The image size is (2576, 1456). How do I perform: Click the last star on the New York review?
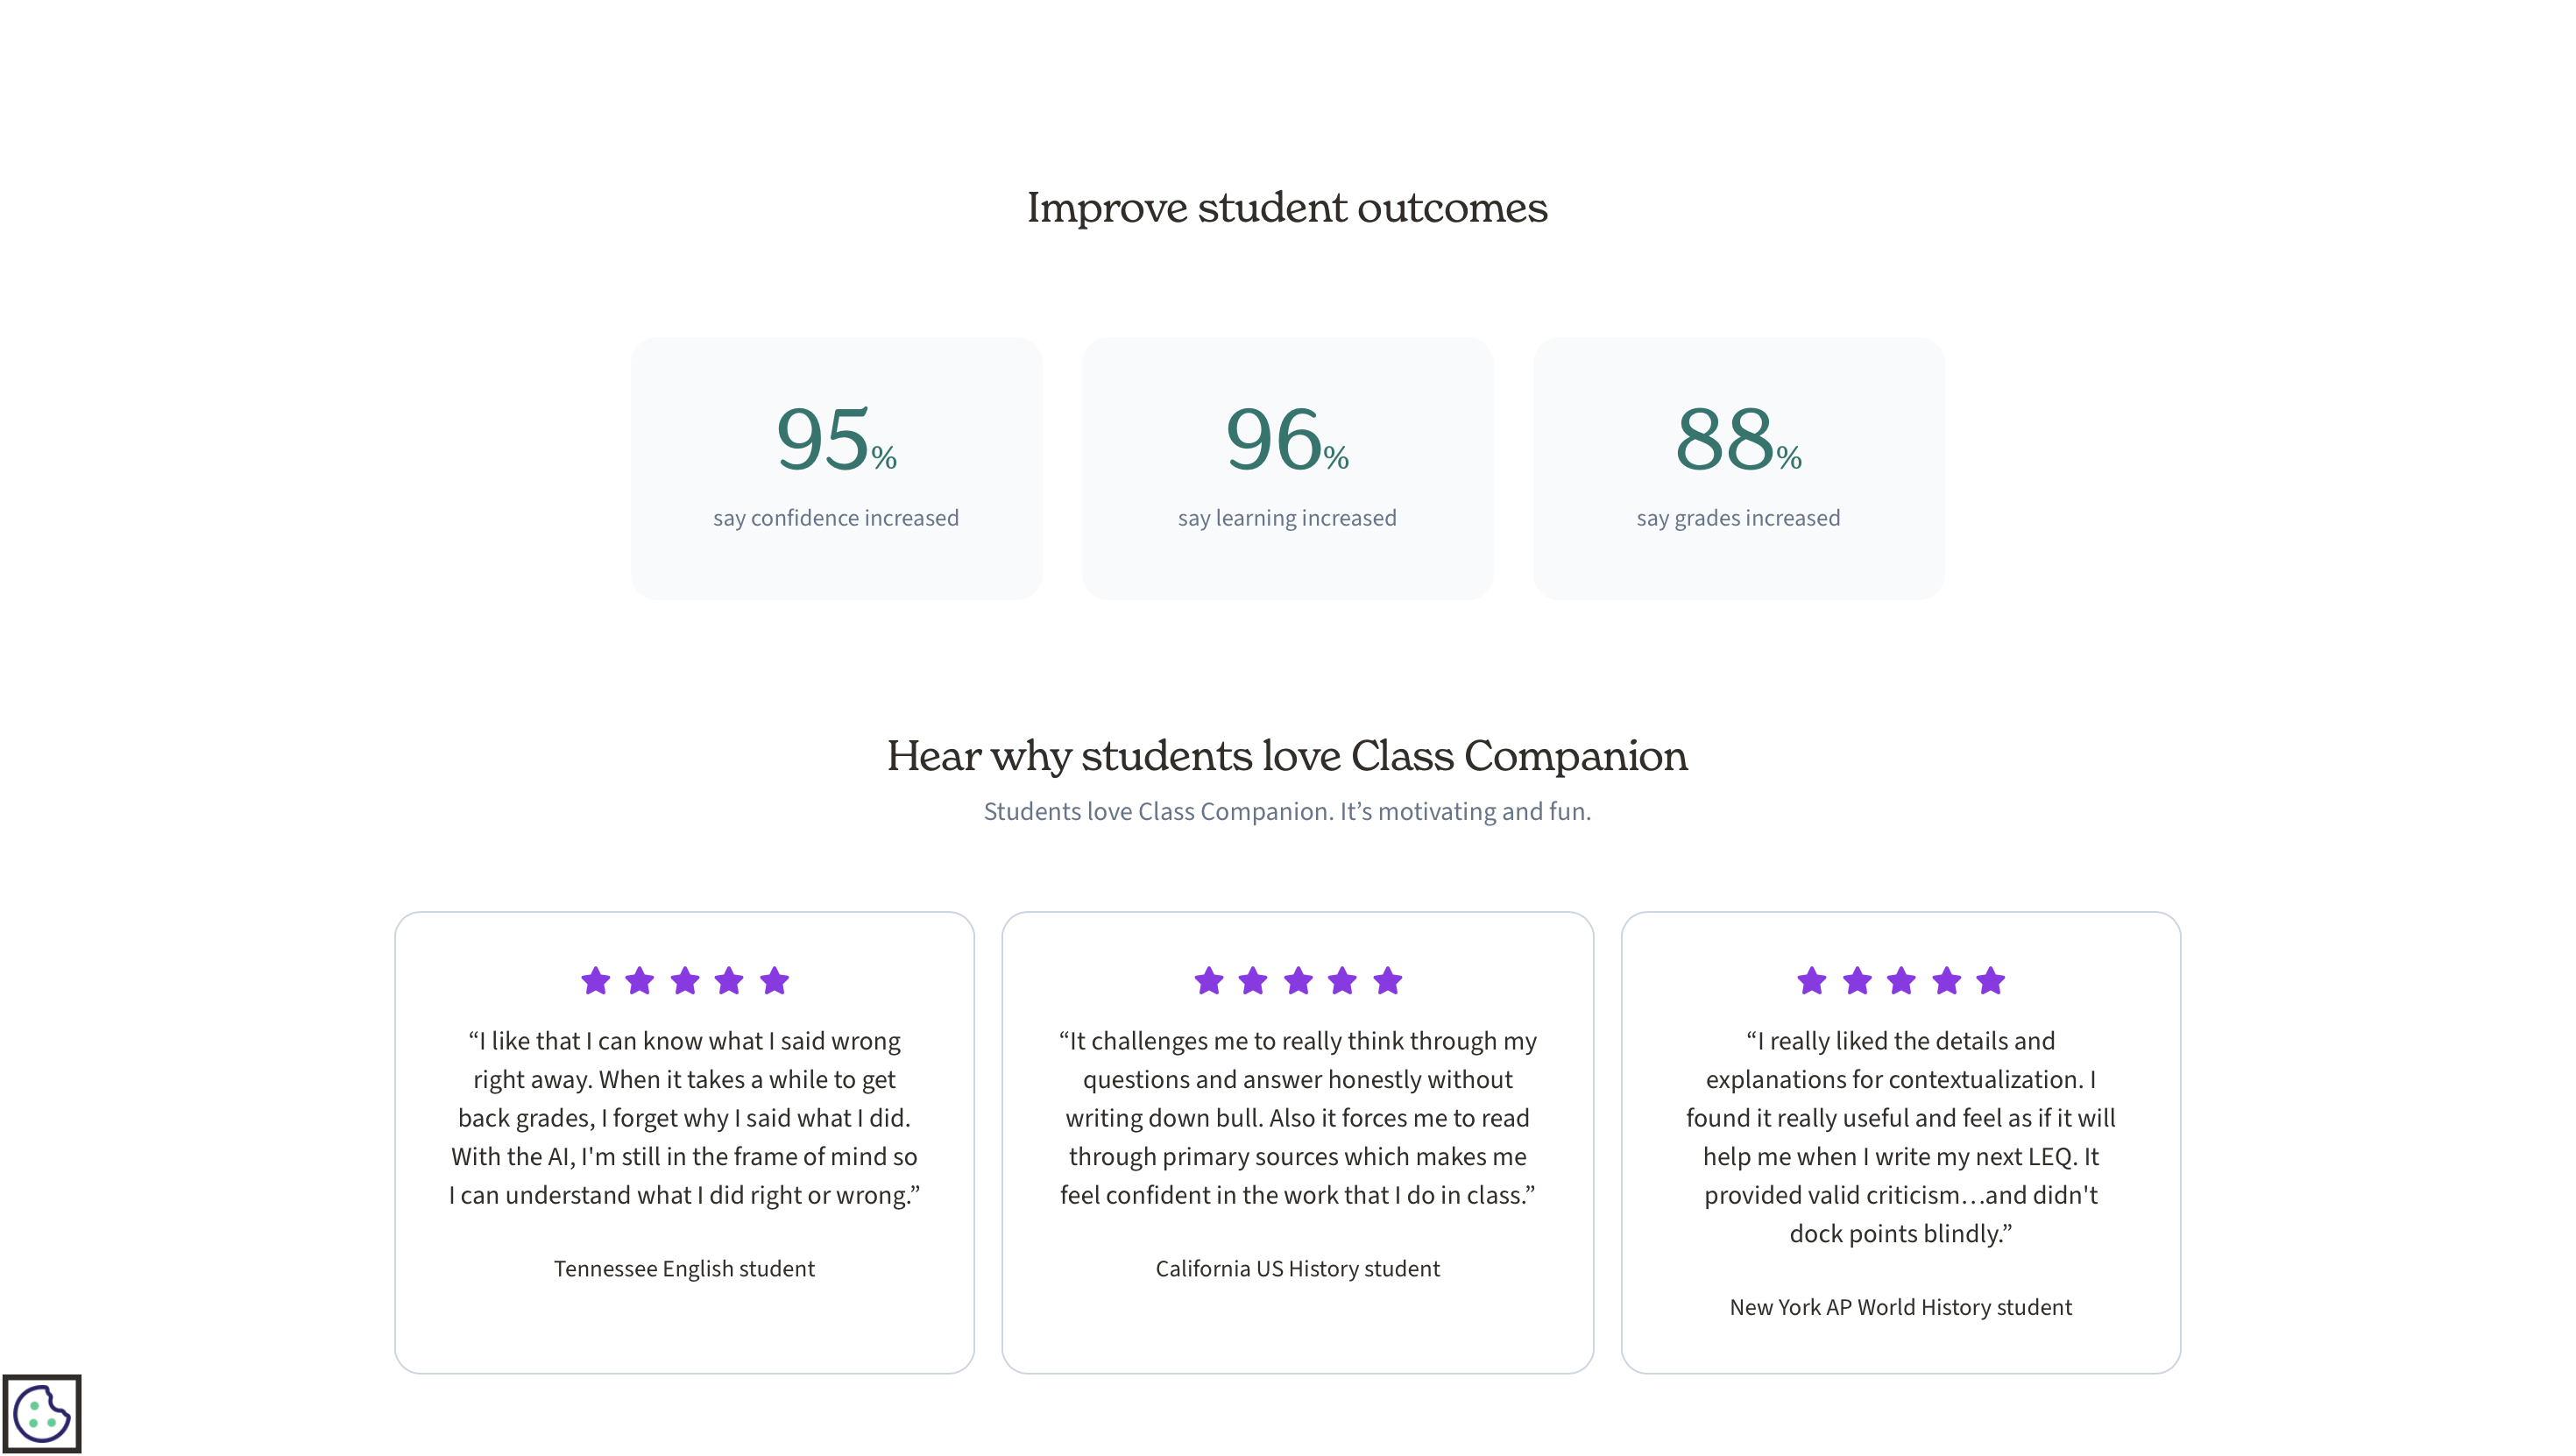click(1992, 982)
